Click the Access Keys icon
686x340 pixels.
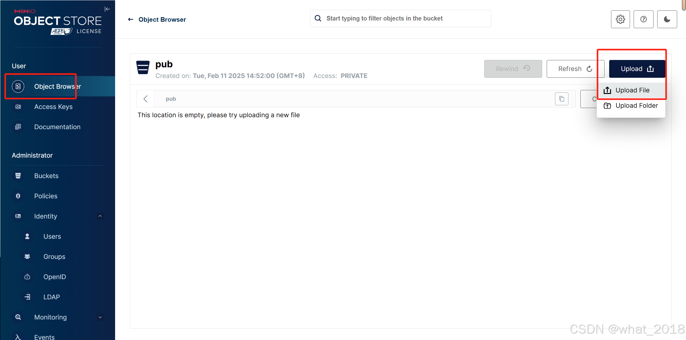pyautogui.click(x=18, y=106)
